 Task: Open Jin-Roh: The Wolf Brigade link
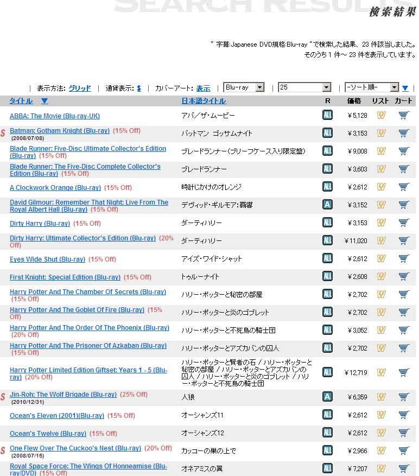(63, 395)
